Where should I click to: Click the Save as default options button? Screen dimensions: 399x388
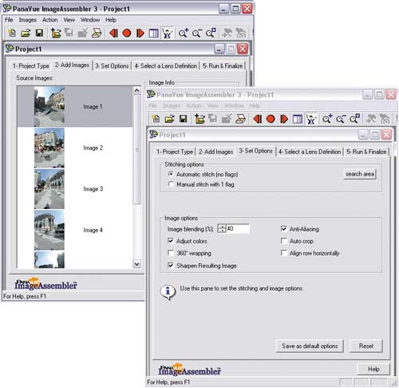[310, 346]
